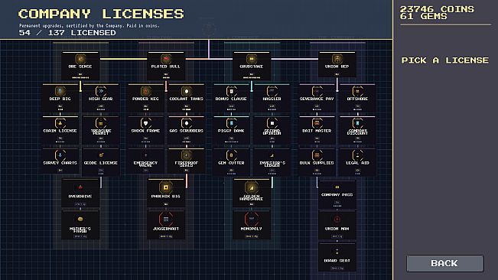Click the Powder Keg license icon
The width and height of the screenshot is (498, 280).
point(145,91)
